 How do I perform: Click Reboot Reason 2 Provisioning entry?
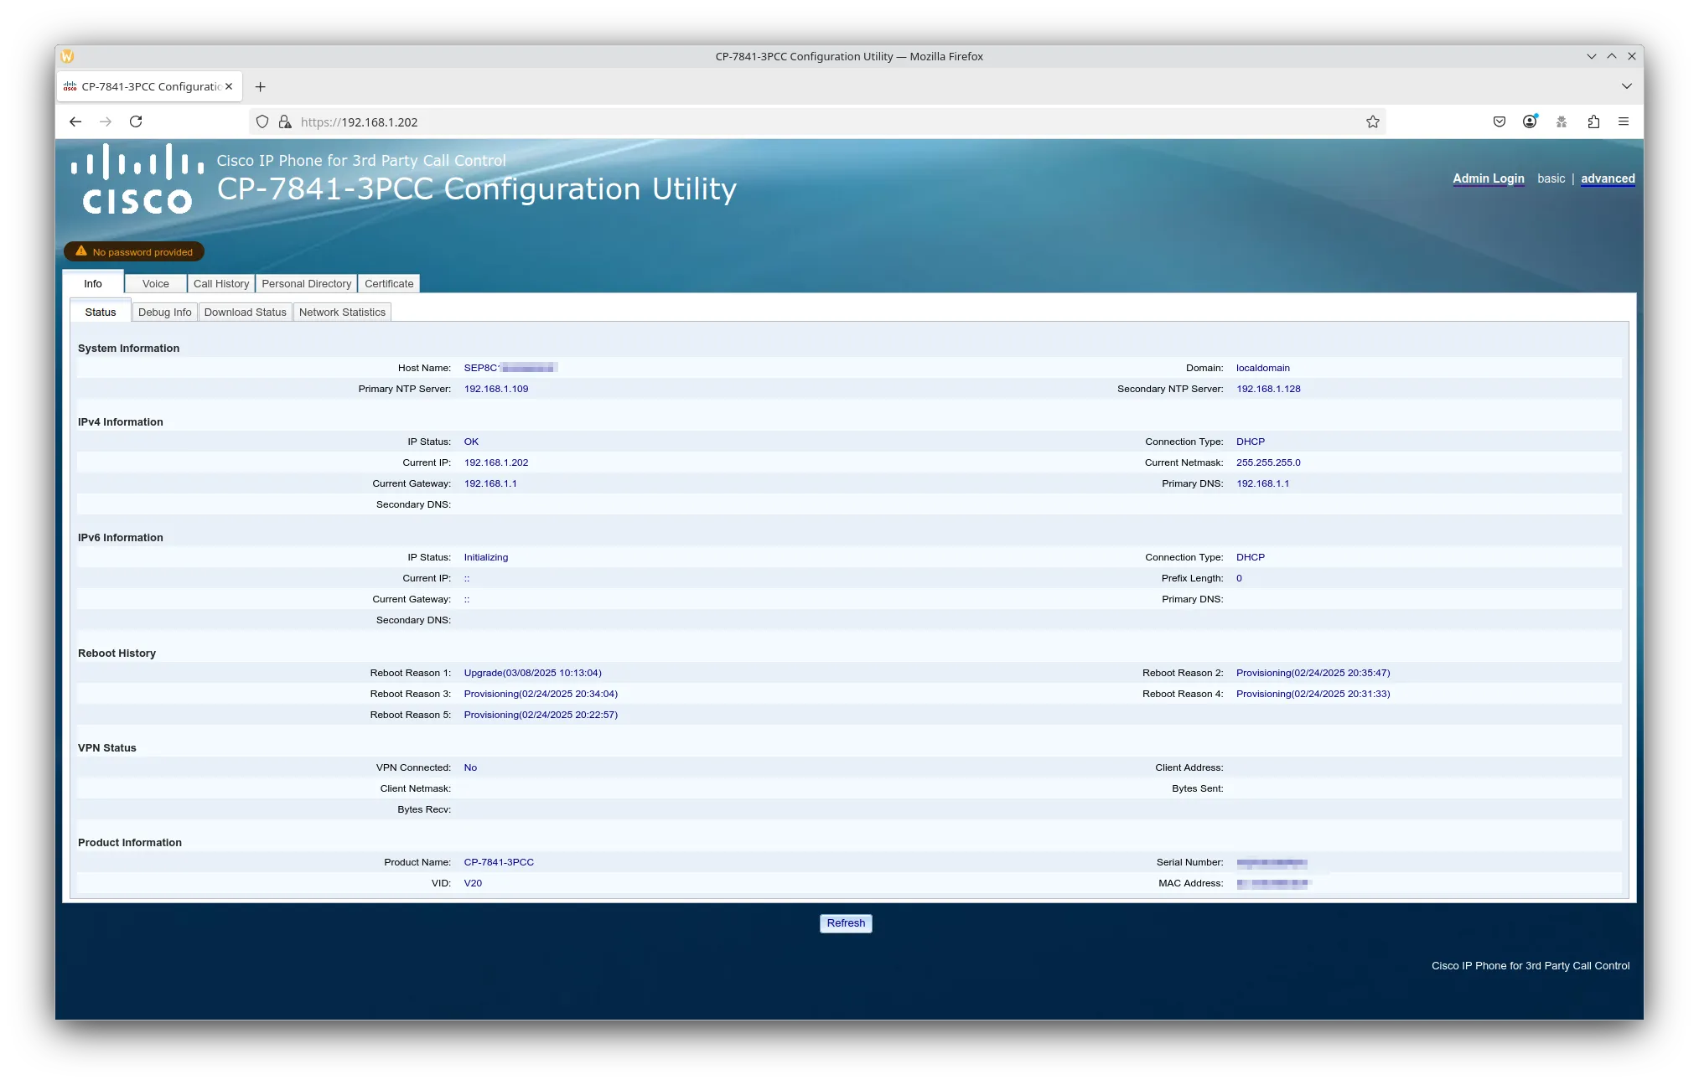pyautogui.click(x=1313, y=673)
